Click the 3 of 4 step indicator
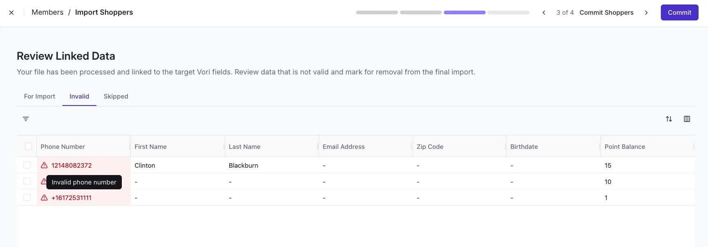 coord(565,13)
